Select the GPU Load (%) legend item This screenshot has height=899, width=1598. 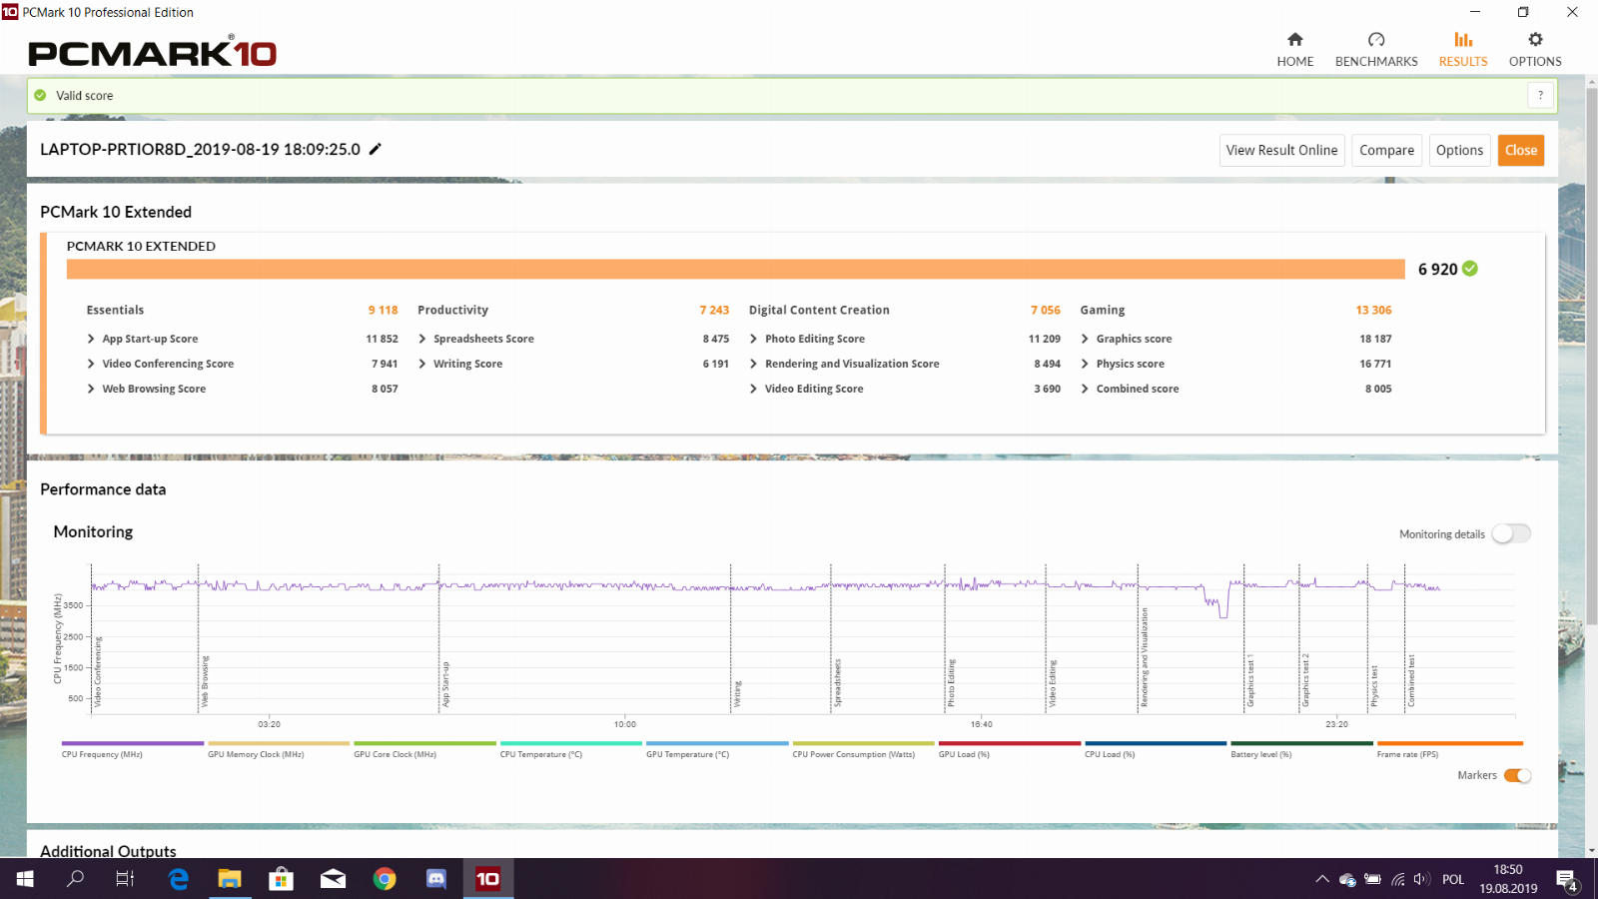[1009, 749]
